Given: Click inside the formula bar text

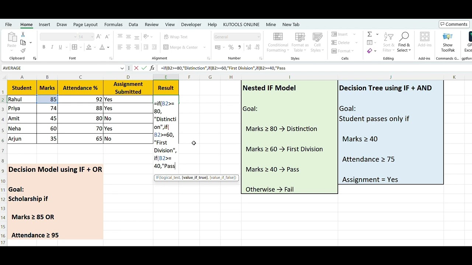Looking at the screenshot, I should click(223, 68).
